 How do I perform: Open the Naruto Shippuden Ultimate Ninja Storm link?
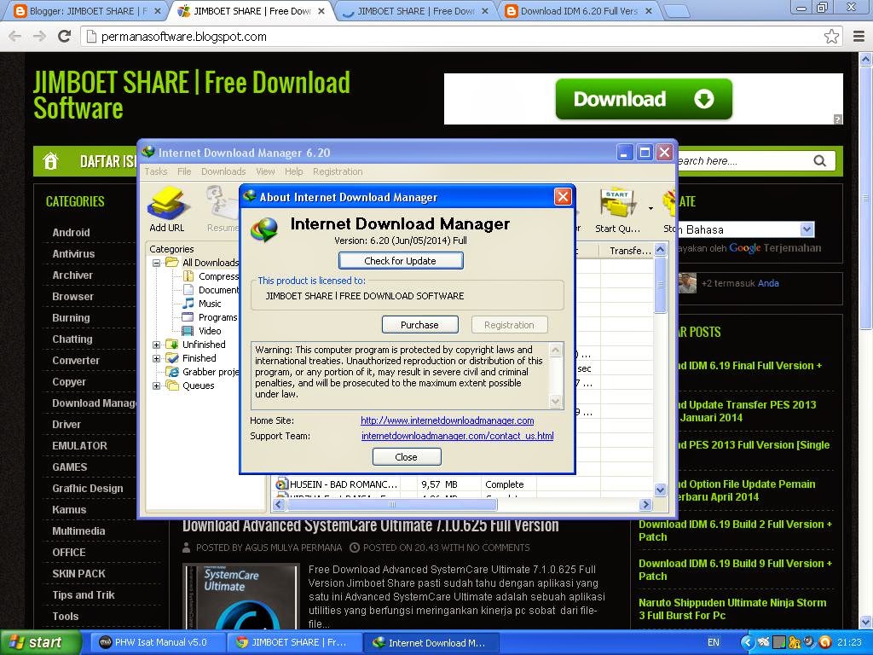pos(732,609)
